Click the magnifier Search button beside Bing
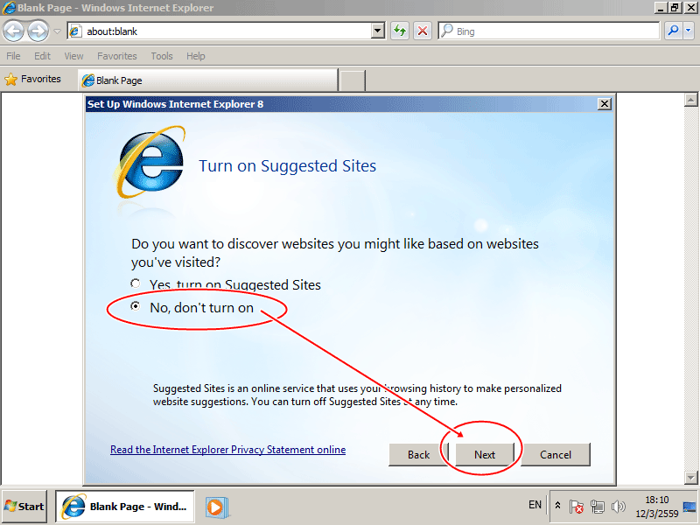 click(x=673, y=31)
